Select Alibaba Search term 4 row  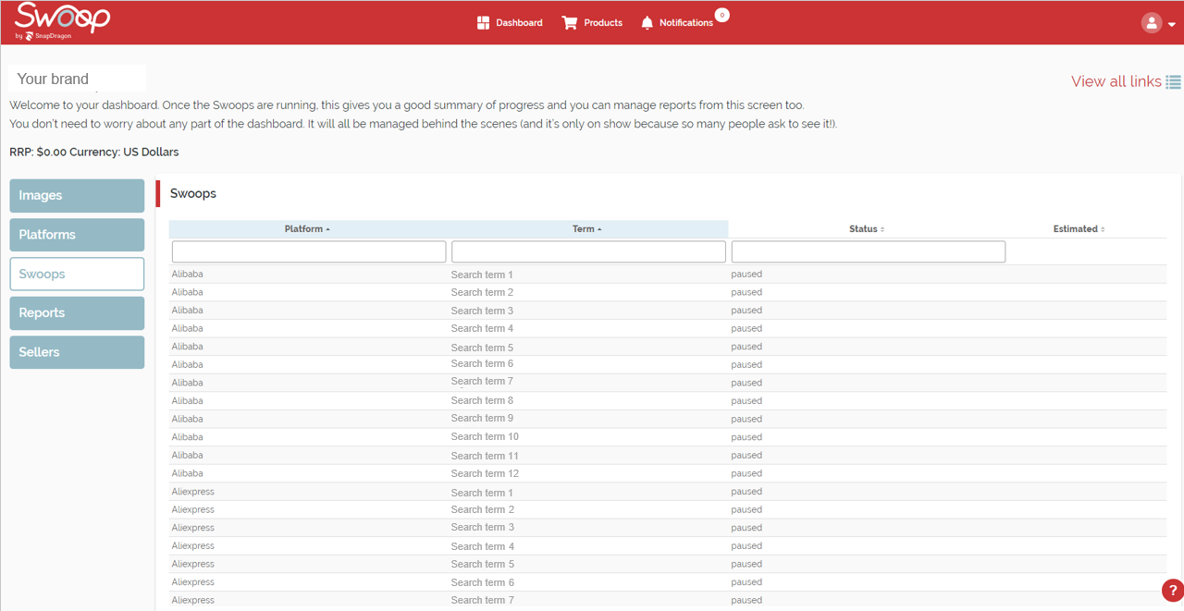pos(667,328)
